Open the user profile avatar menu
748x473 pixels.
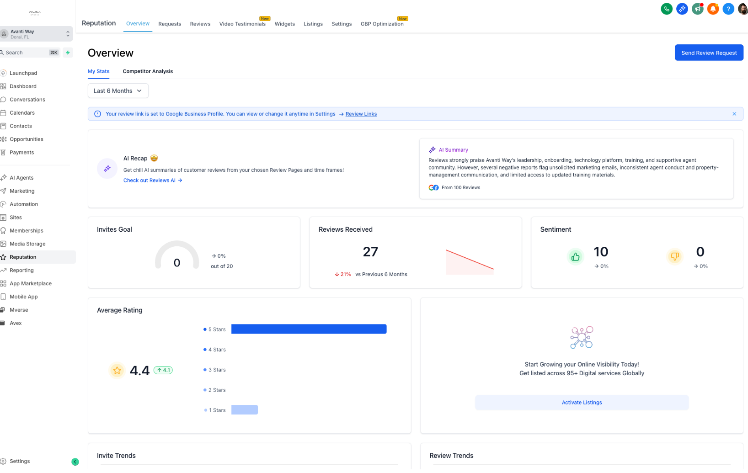point(743,9)
